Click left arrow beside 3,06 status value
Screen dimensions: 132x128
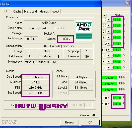pos(109,26)
